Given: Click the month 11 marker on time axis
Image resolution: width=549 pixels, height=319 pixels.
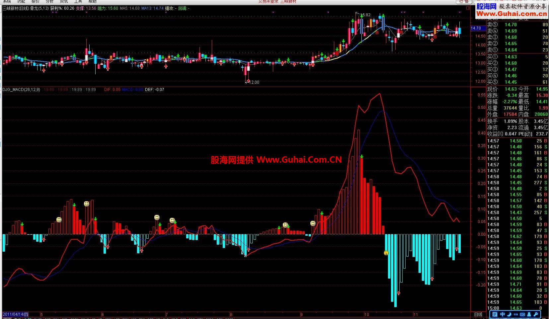Looking at the screenshot, I should [x=415, y=314].
